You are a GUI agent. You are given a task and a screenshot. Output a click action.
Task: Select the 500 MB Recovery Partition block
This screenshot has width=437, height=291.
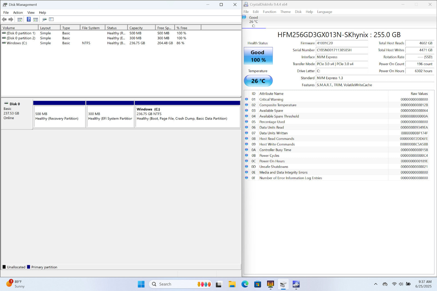point(59,116)
